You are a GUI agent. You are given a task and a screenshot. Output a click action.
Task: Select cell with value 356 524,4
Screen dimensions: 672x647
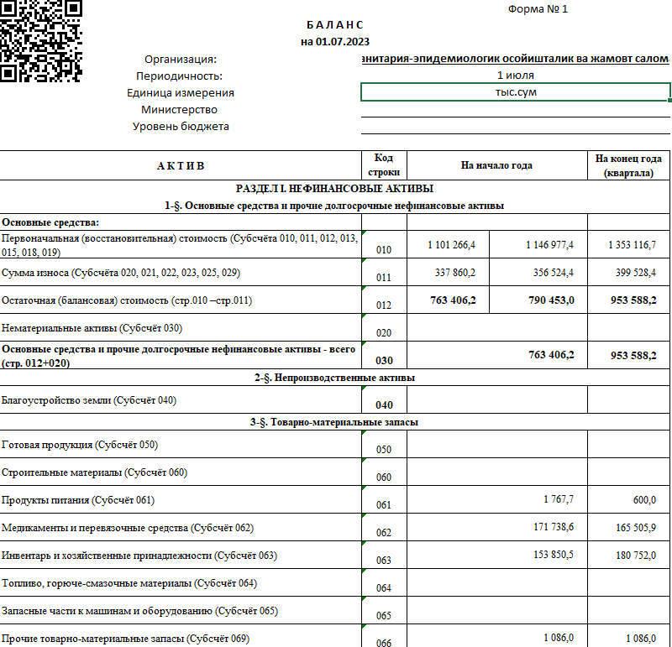point(538,273)
